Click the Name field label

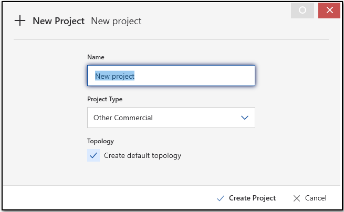(x=96, y=57)
